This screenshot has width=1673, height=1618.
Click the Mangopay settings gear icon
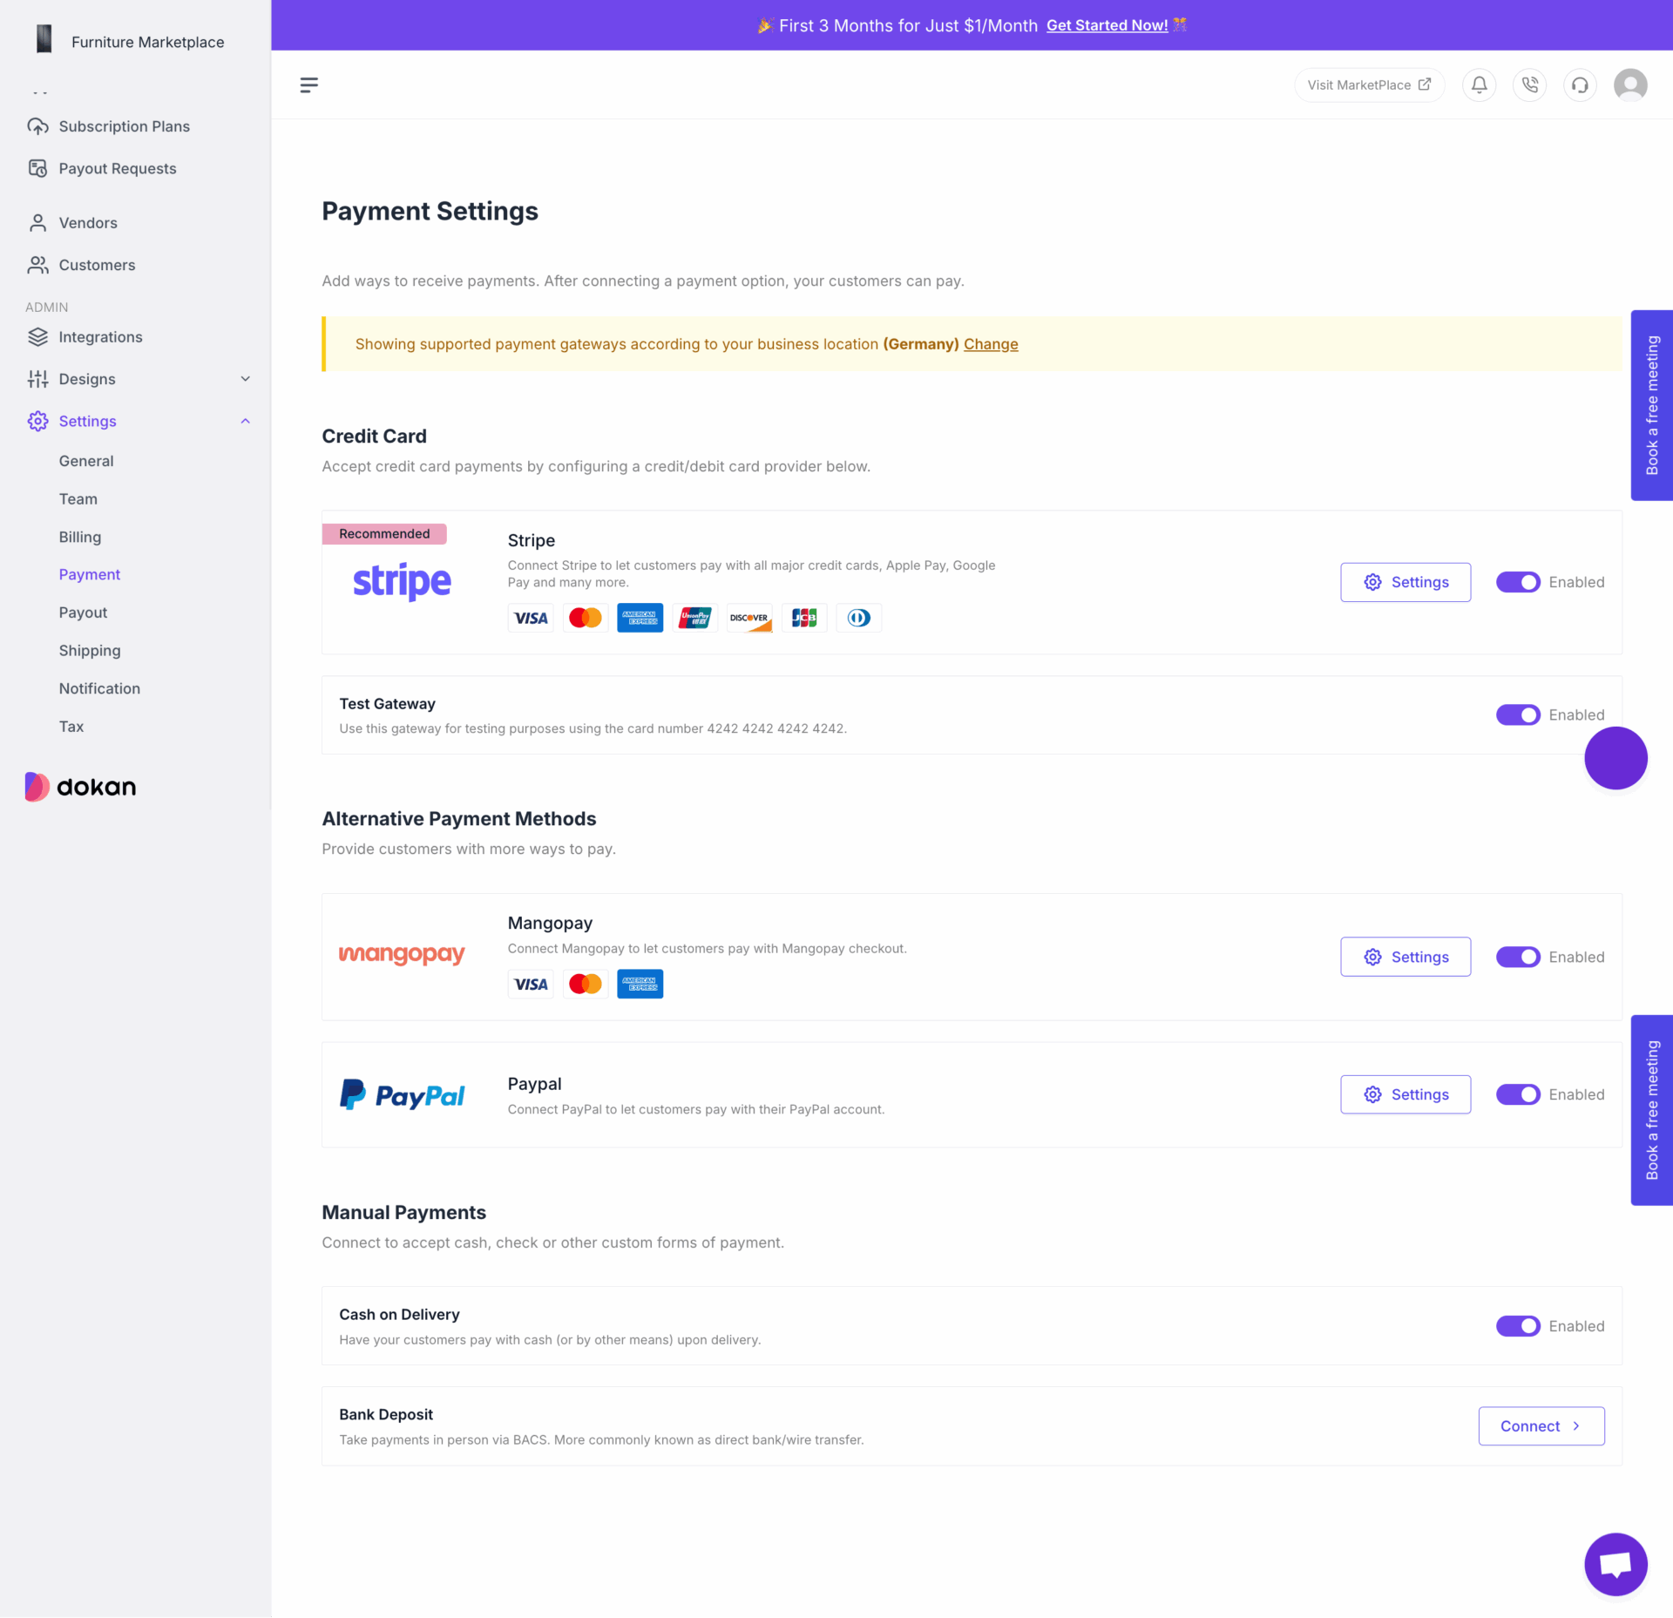(x=1372, y=956)
